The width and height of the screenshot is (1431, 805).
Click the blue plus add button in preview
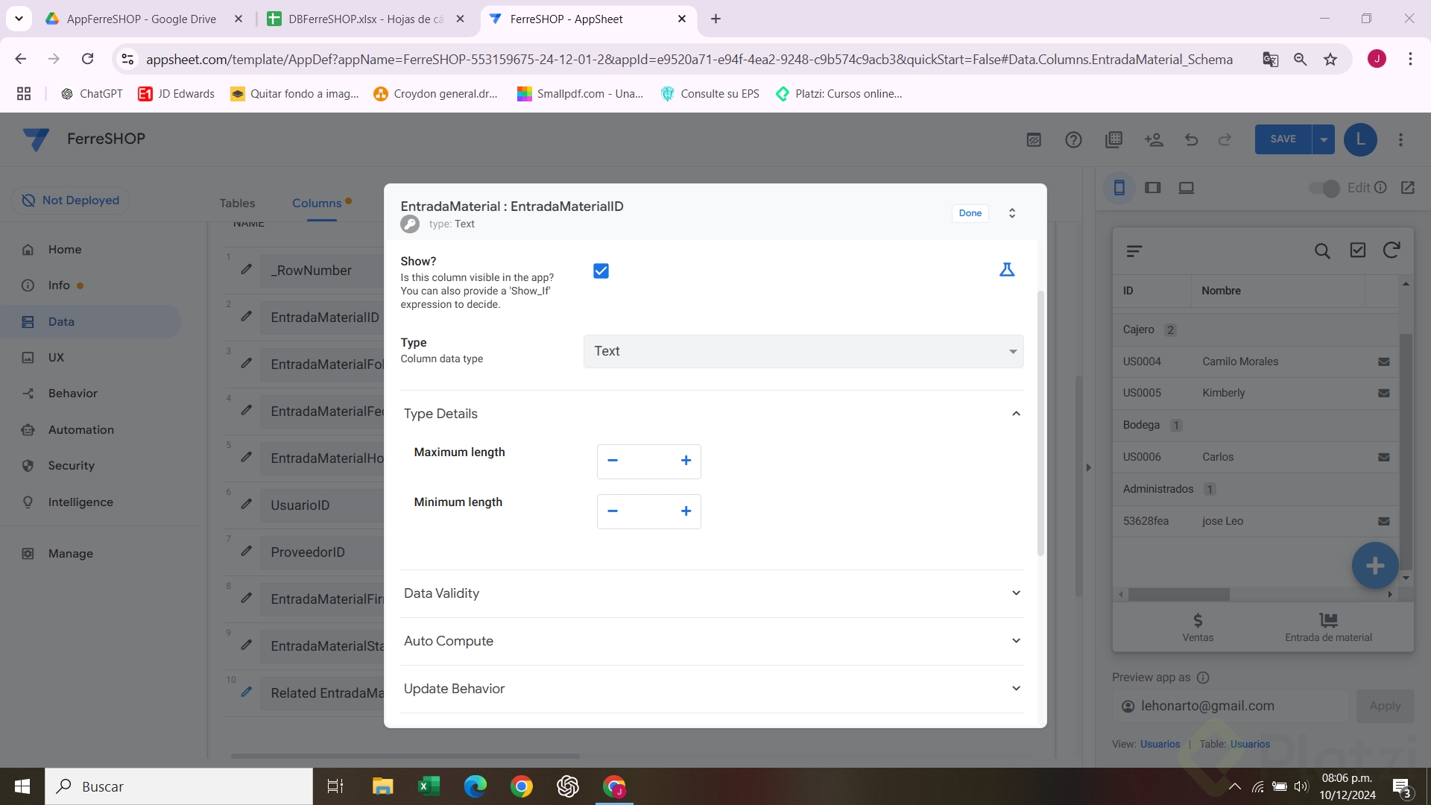[1374, 566]
